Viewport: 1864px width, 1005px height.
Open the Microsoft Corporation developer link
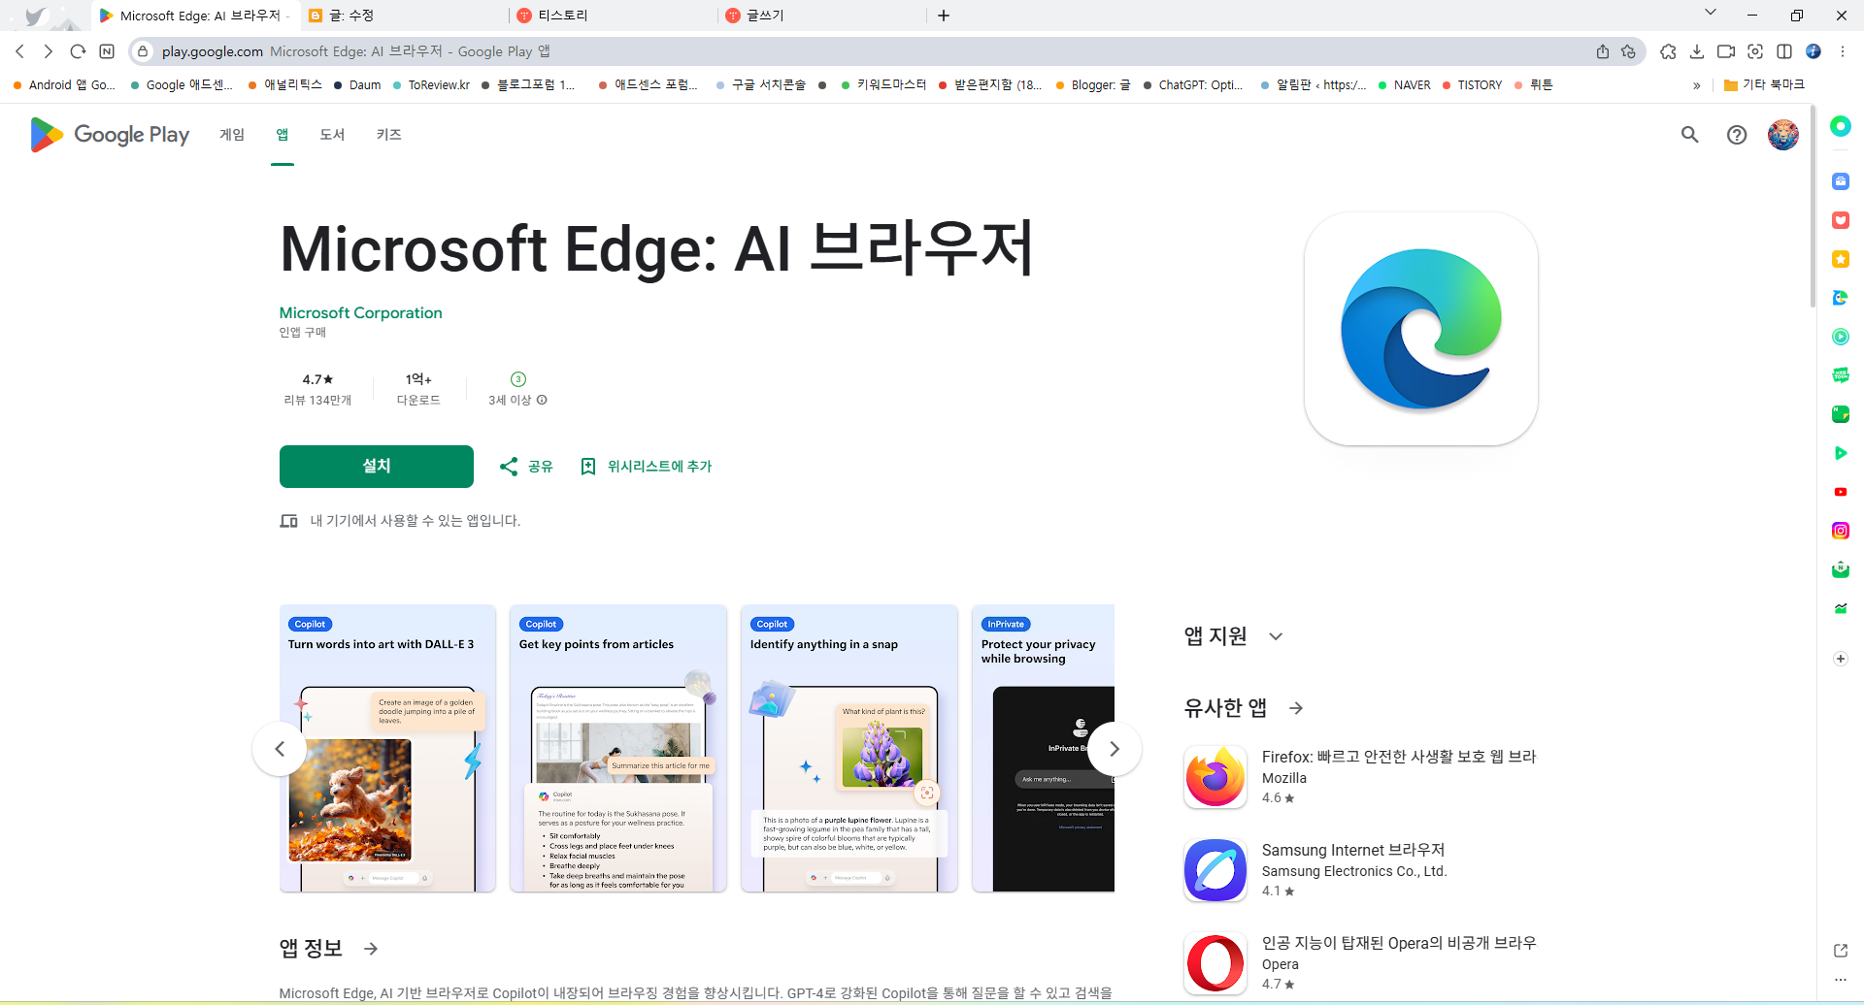pyautogui.click(x=361, y=312)
